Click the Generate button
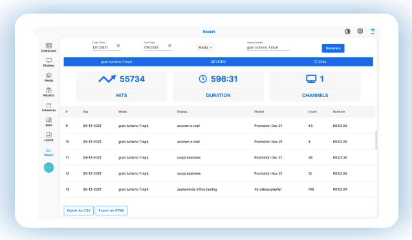 point(333,48)
